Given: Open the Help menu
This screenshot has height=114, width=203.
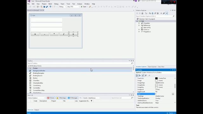Looking at the screenshot, I should (x=93, y=4).
